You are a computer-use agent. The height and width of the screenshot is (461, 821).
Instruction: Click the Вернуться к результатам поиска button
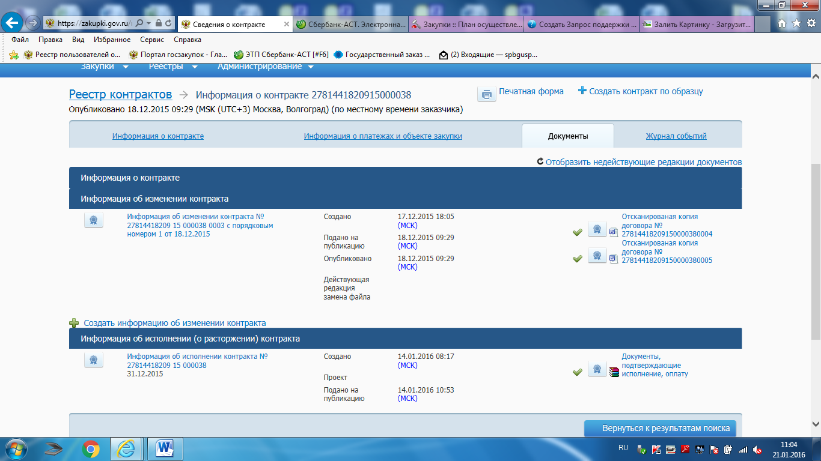click(x=660, y=428)
